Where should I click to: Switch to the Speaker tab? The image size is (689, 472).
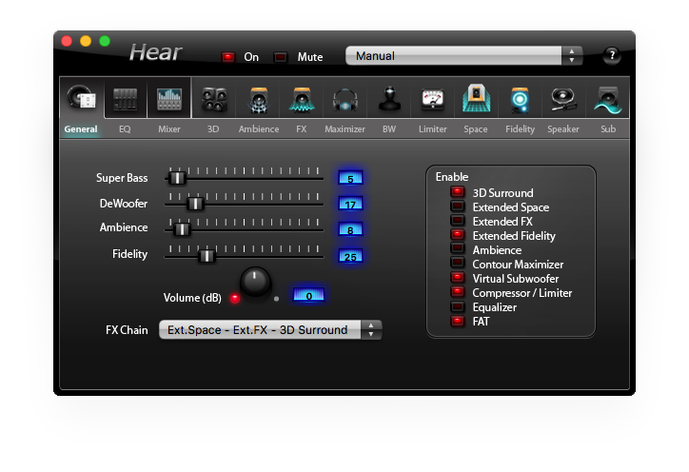(563, 128)
